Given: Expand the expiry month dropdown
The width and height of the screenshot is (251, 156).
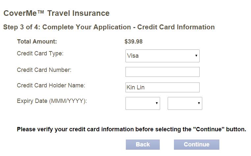Looking at the screenshot, I should pos(143,103).
